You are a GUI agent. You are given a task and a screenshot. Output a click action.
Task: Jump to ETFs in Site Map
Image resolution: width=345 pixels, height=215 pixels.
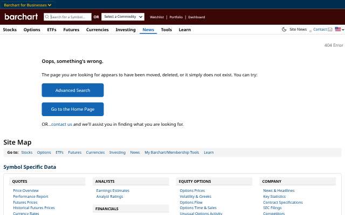pyautogui.click(x=59, y=153)
